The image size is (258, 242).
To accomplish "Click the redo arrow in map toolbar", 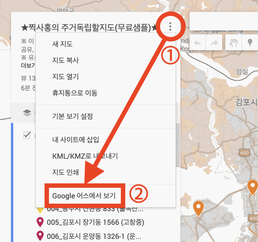I will click(x=214, y=42).
